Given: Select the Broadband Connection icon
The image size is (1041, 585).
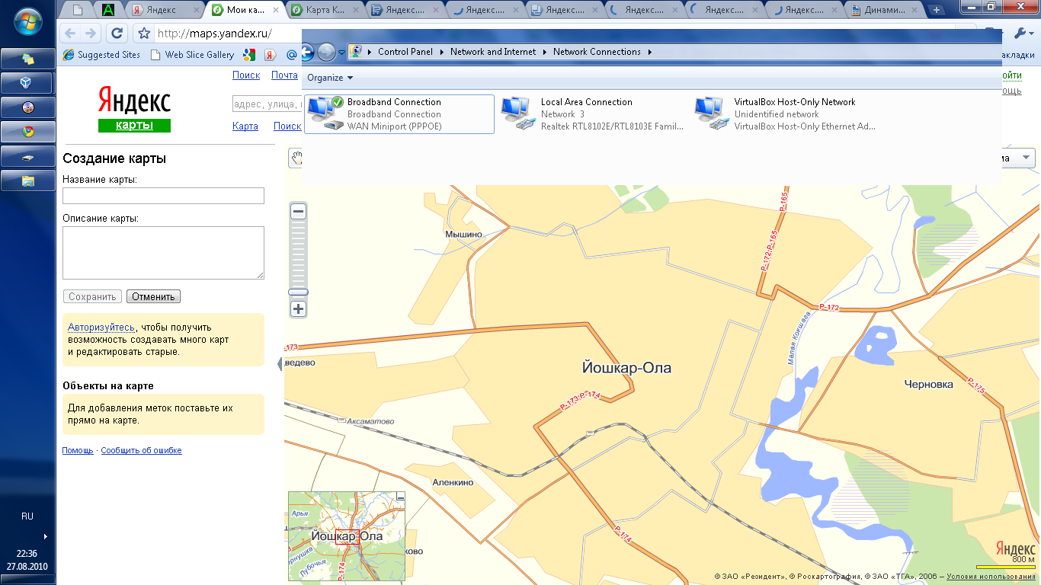Looking at the screenshot, I should tap(326, 113).
